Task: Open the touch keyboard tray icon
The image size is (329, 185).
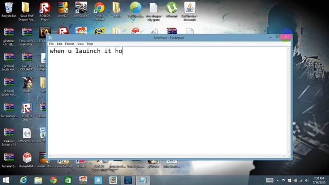Action: pyautogui.click(x=269, y=180)
